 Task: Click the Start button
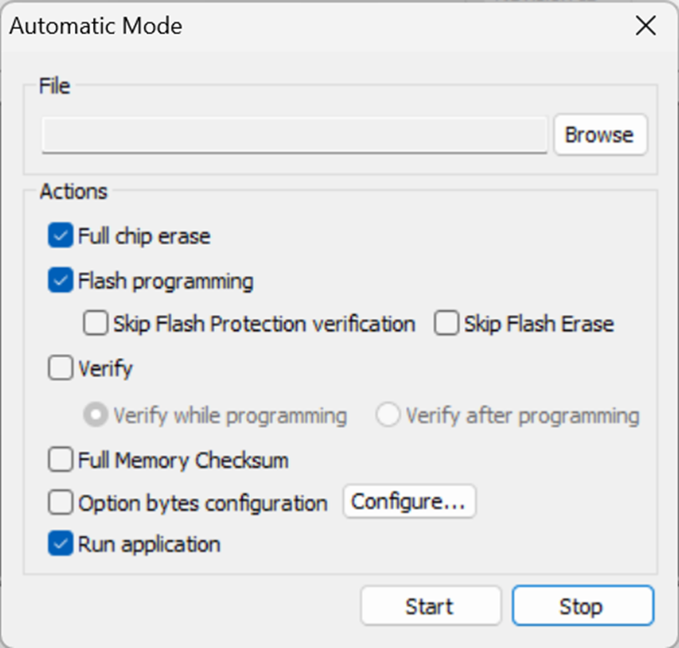click(430, 606)
